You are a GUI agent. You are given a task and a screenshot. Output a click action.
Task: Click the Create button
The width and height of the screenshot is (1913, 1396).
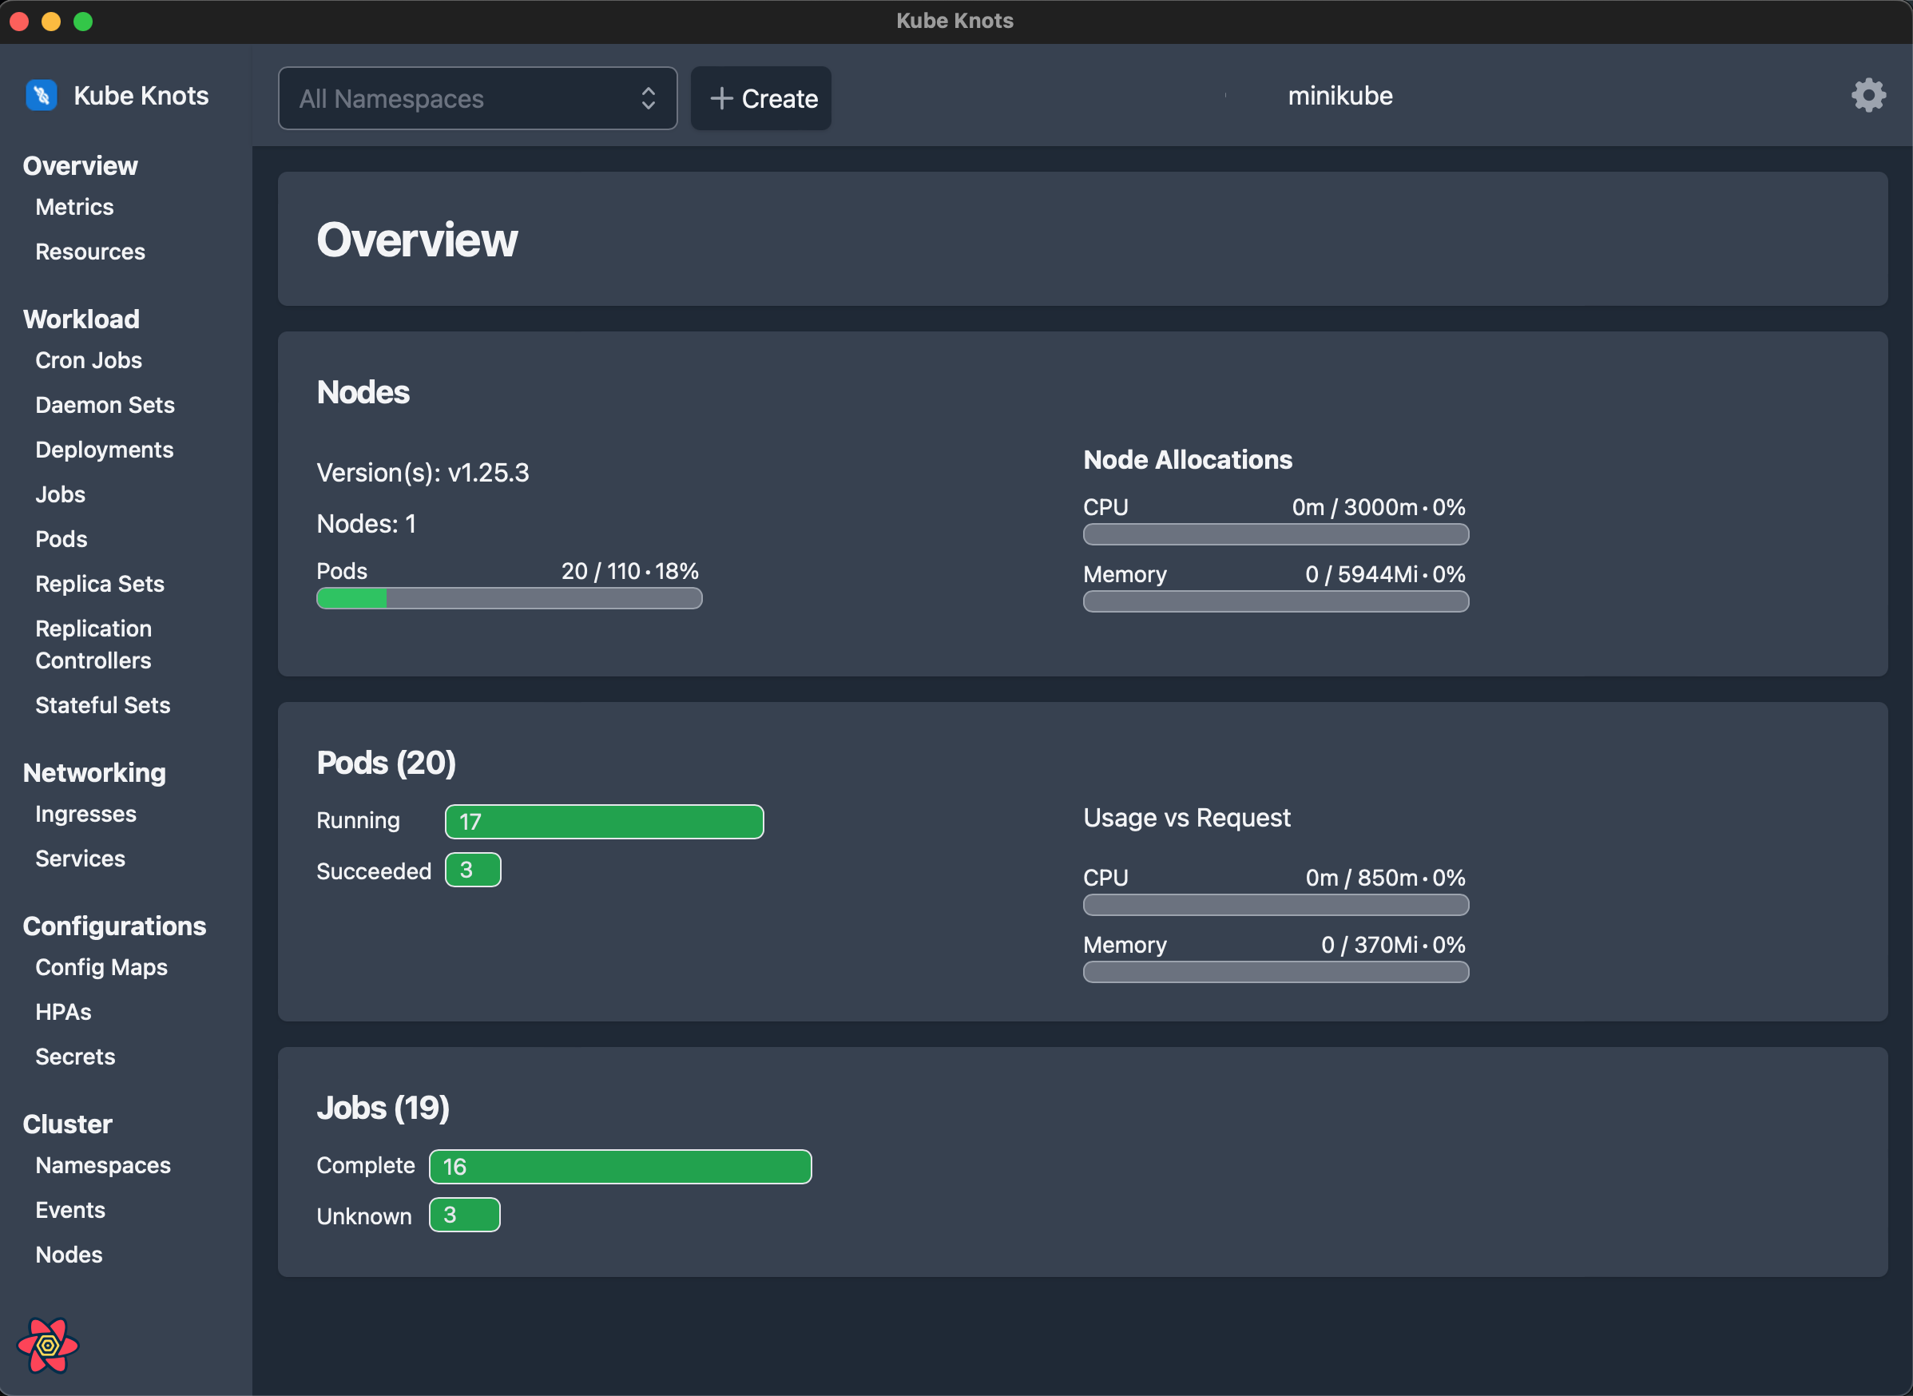point(761,98)
